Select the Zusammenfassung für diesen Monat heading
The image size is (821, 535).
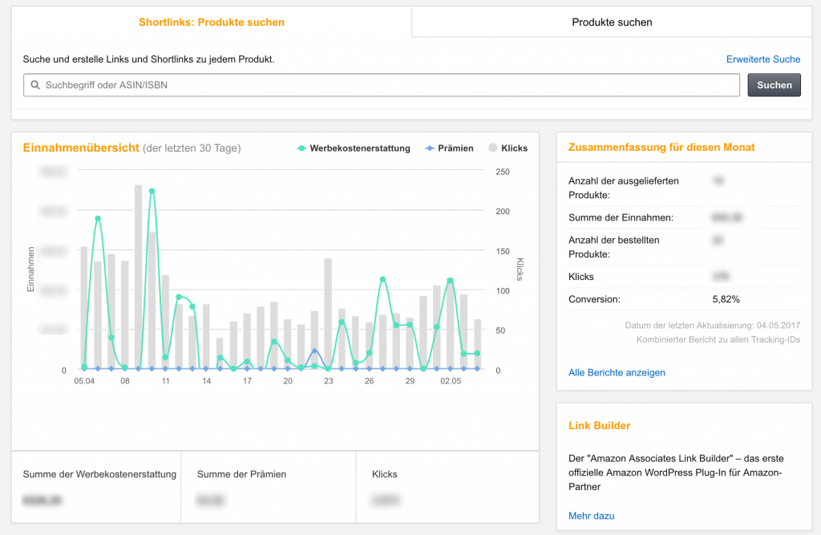click(661, 148)
